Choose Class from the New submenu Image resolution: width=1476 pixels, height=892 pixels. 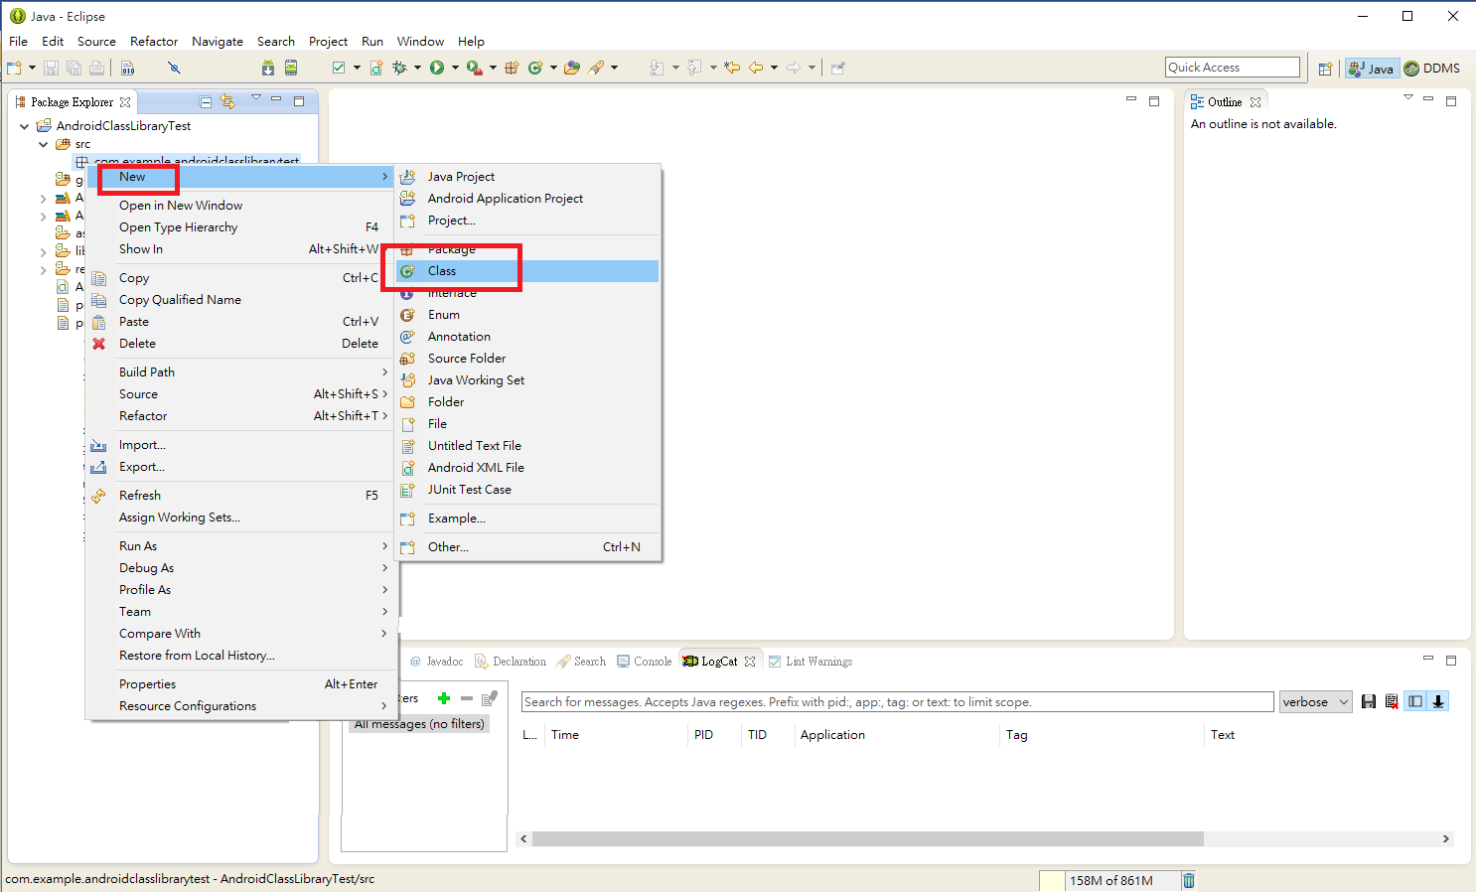point(527,271)
